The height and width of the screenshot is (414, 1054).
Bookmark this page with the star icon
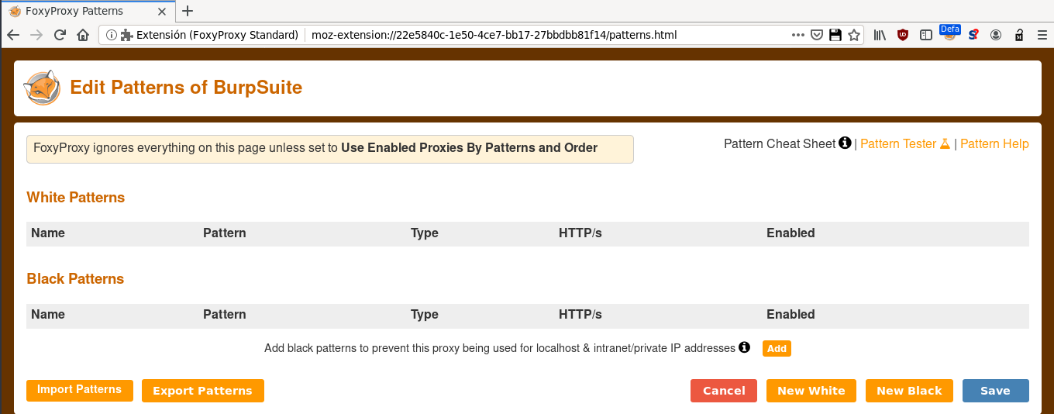point(854,35)
